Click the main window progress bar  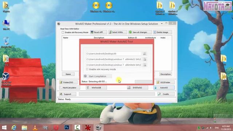[117, 94]
